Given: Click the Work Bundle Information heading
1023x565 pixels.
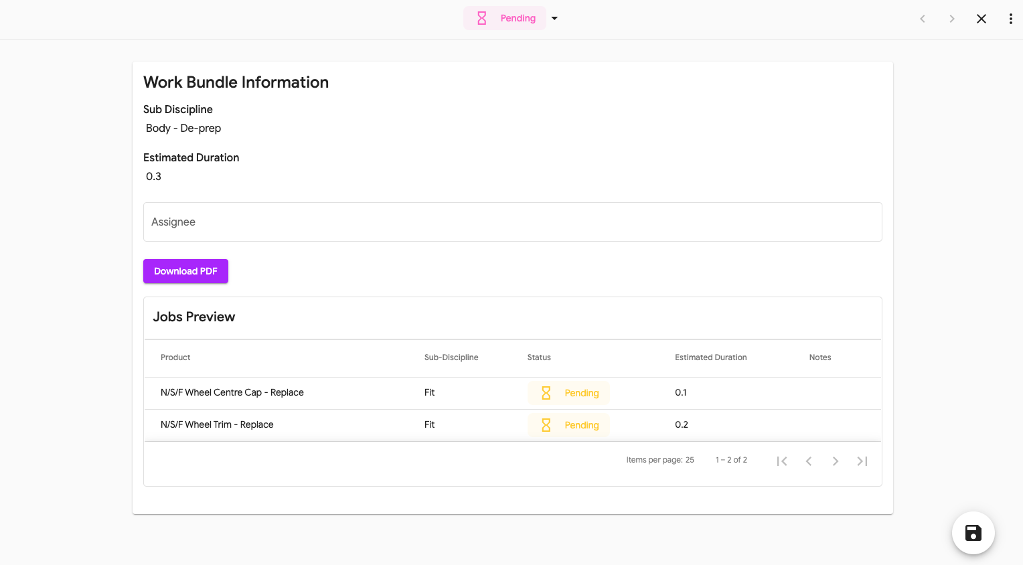Looking at the screenshot, I should 236,82.
